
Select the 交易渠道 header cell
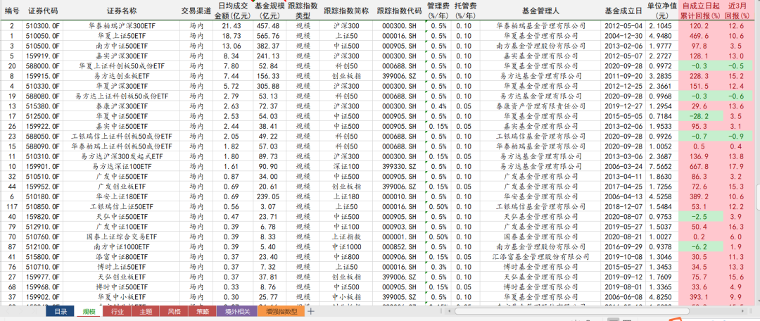pos(196,10)
